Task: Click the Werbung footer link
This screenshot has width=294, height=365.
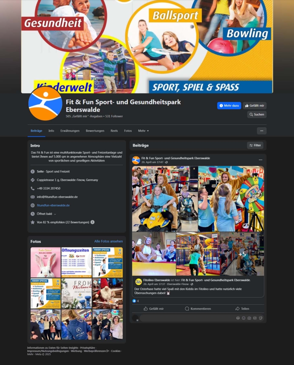Action: [x=76, y=351]
